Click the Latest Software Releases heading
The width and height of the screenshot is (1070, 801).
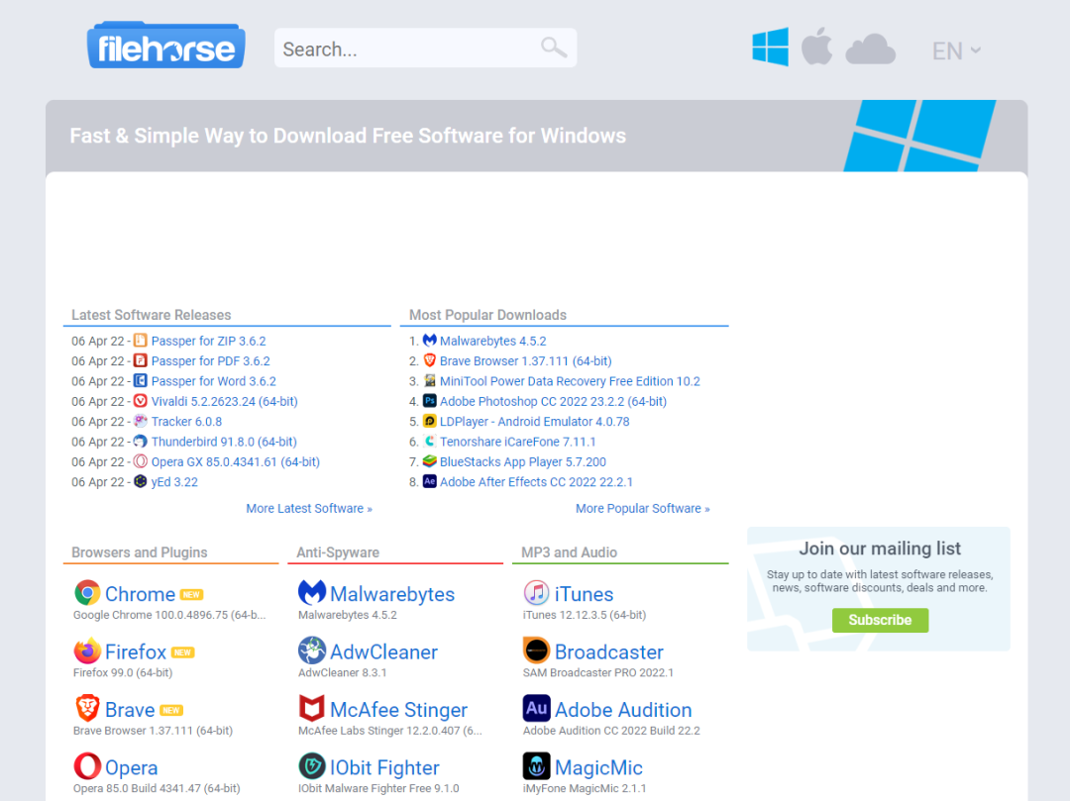pos(151,315)
